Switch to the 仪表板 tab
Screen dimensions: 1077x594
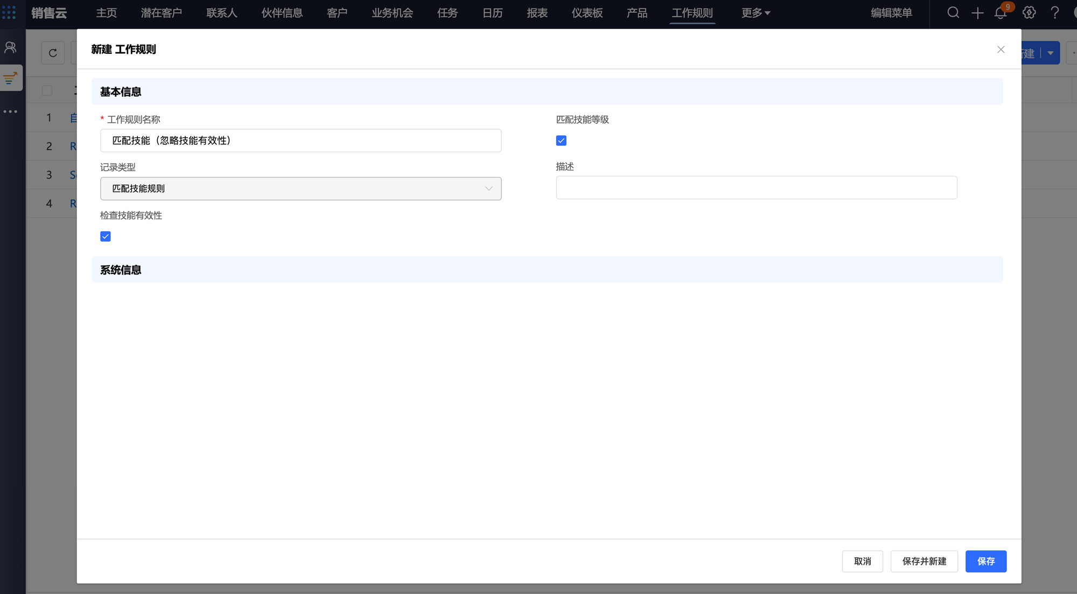click(x=587, y=13)
